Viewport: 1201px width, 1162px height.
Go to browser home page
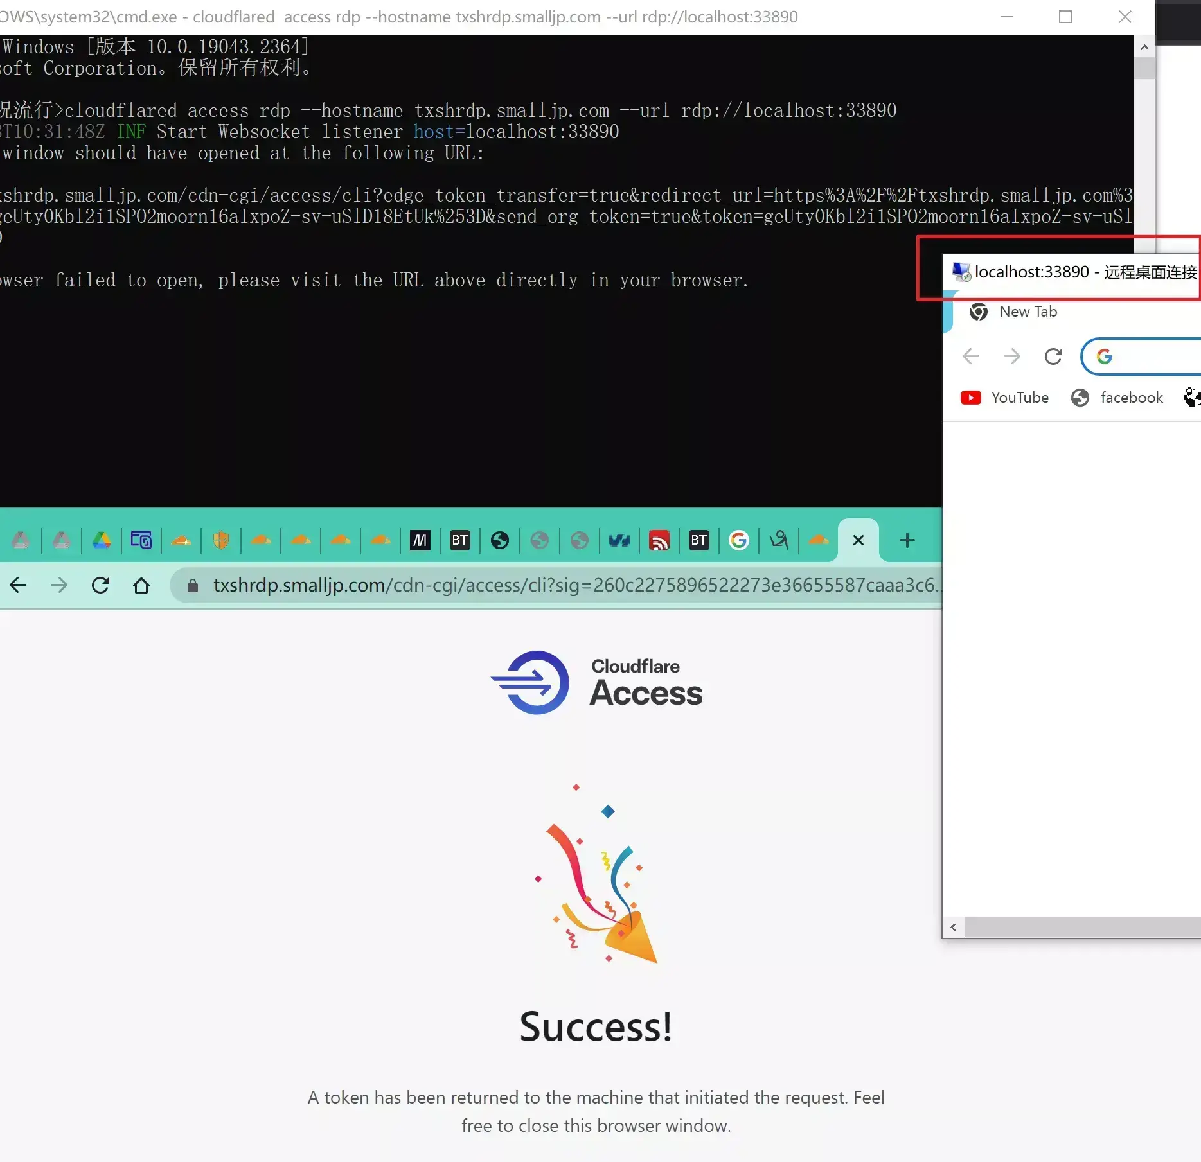pos(141,585)
